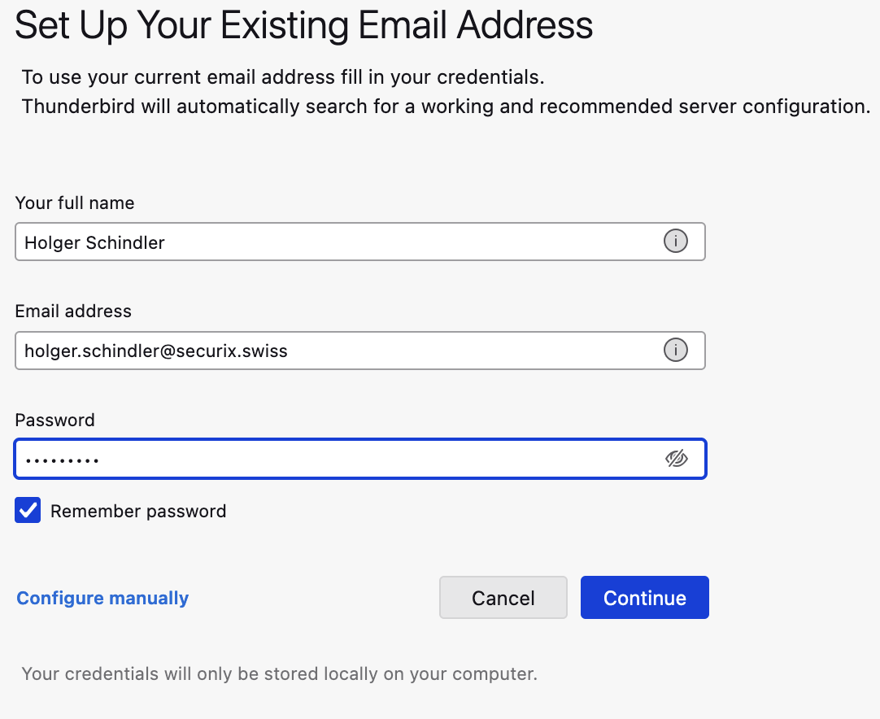Click the "Email address" field label
The width and height of the screenshot is (880, 719).
point(73,312)
